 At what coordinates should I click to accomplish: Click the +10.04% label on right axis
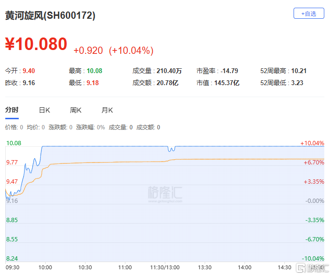click(312, 143)
